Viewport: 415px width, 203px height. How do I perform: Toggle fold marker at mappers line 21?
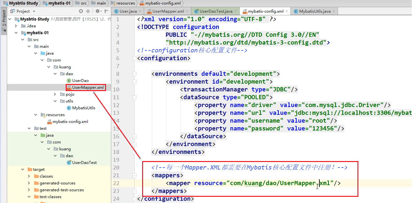134,176
